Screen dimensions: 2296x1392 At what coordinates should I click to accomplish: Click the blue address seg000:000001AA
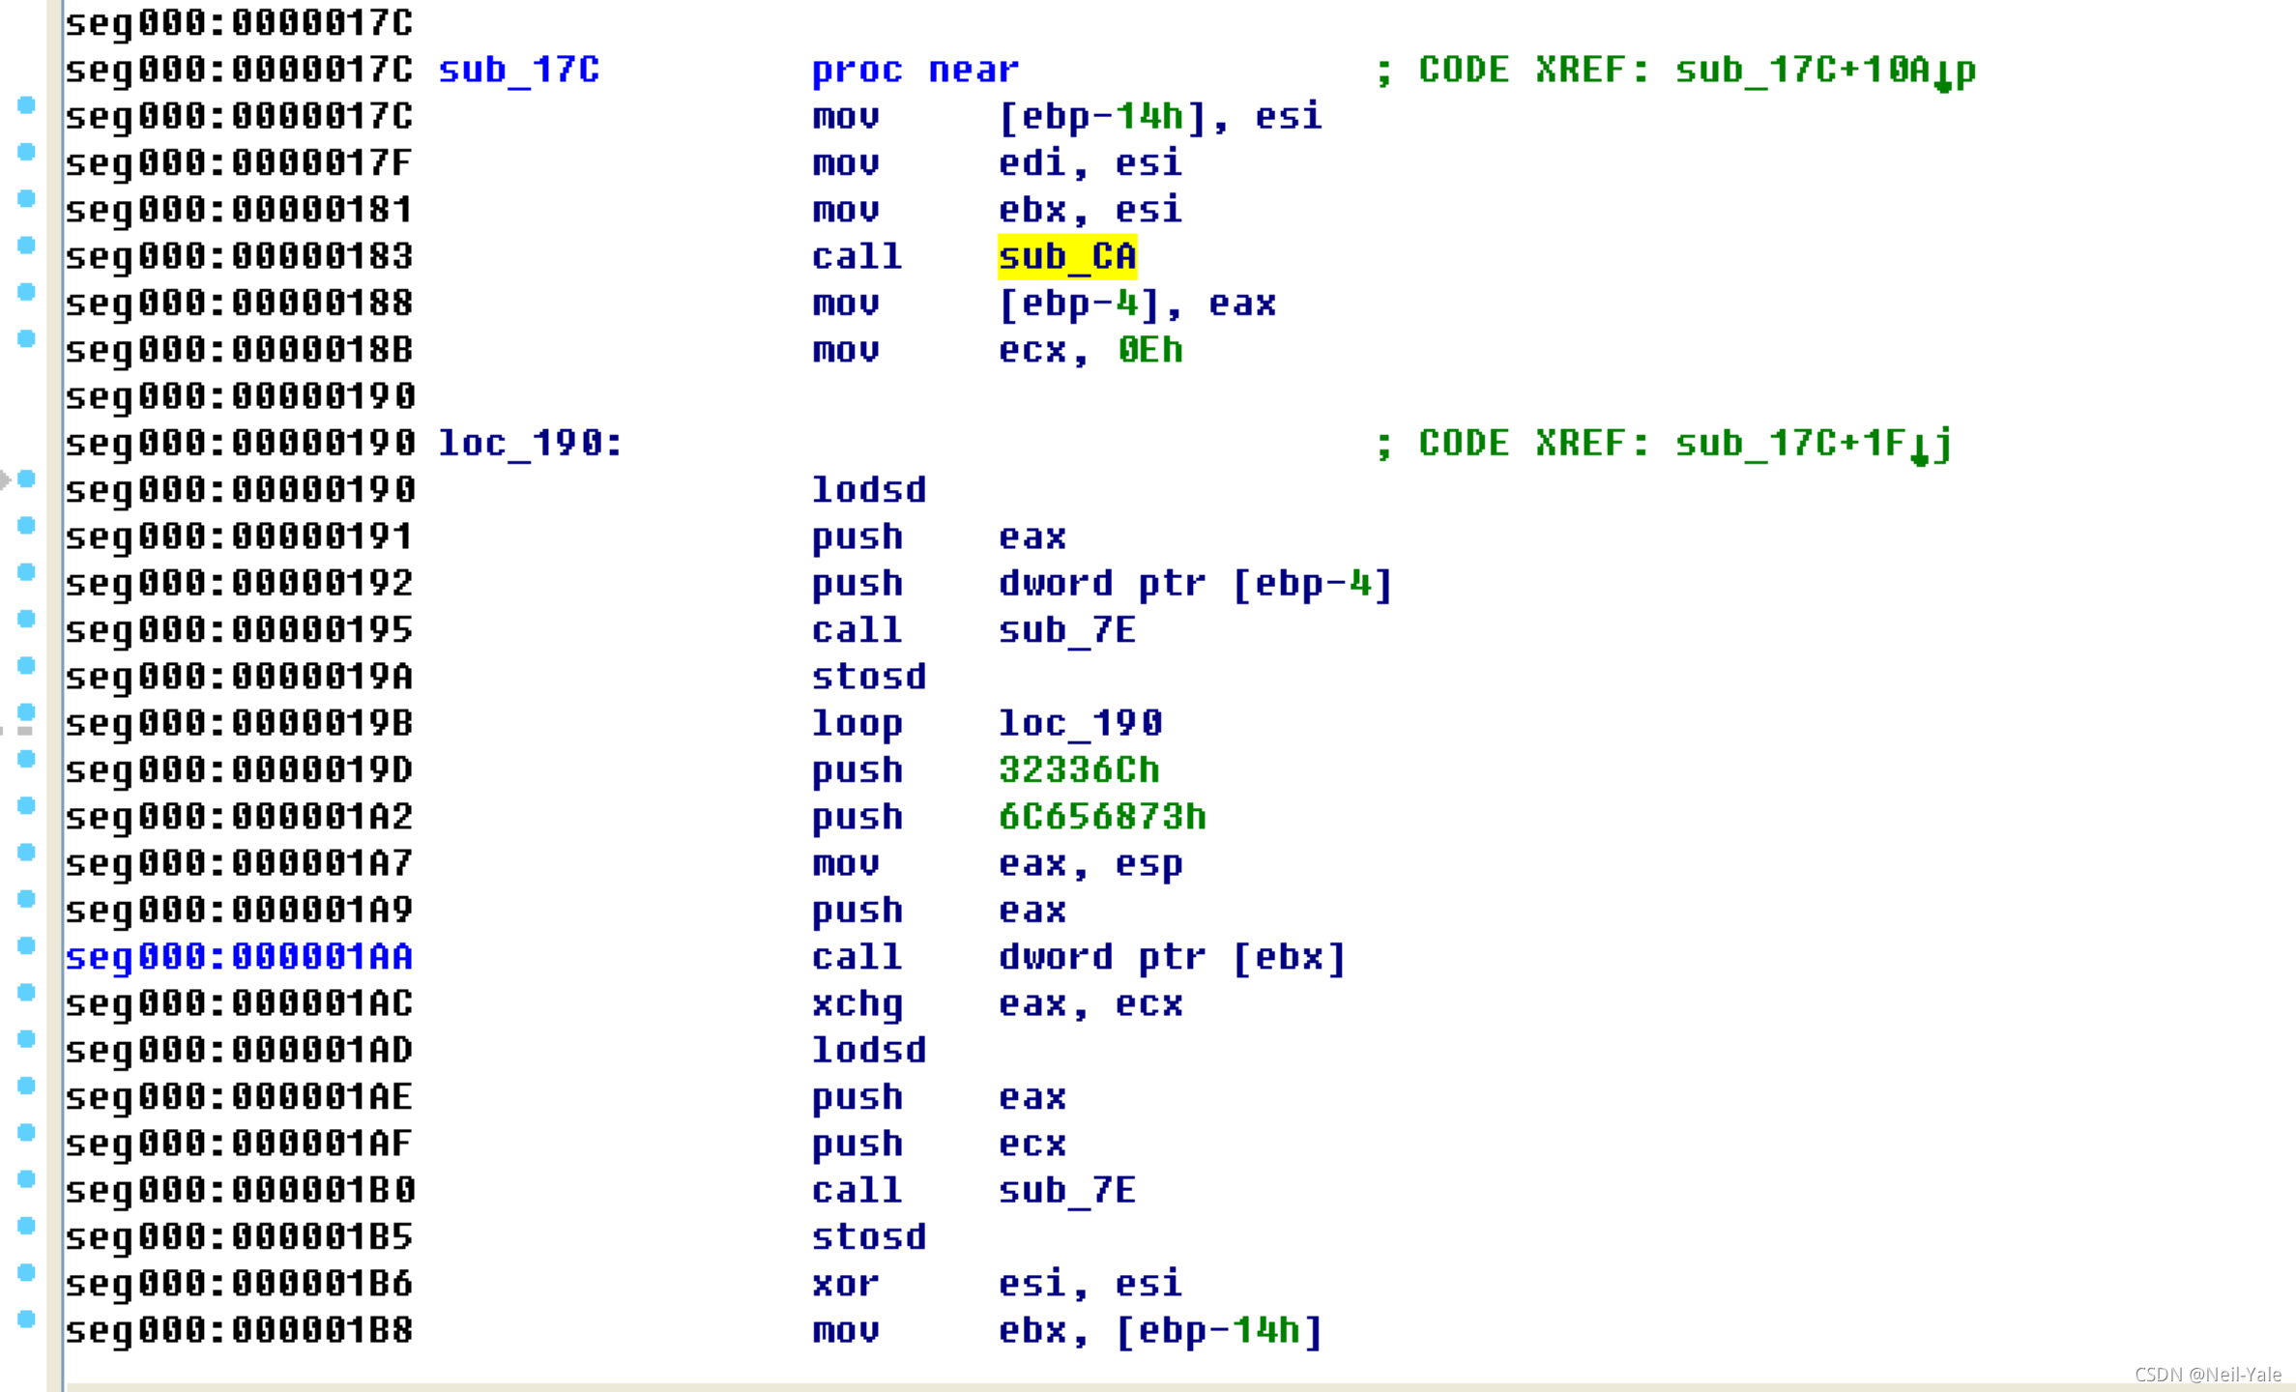click(x=239, y=957)
